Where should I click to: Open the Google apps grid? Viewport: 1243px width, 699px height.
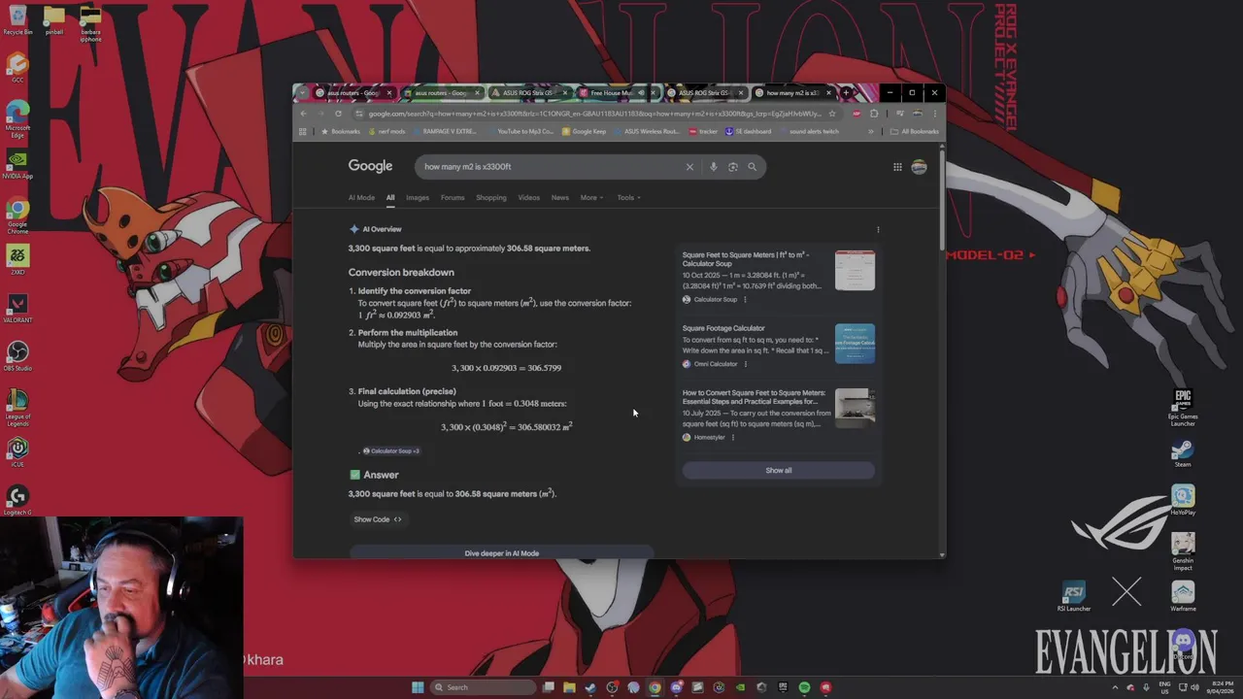coord(897,167)
